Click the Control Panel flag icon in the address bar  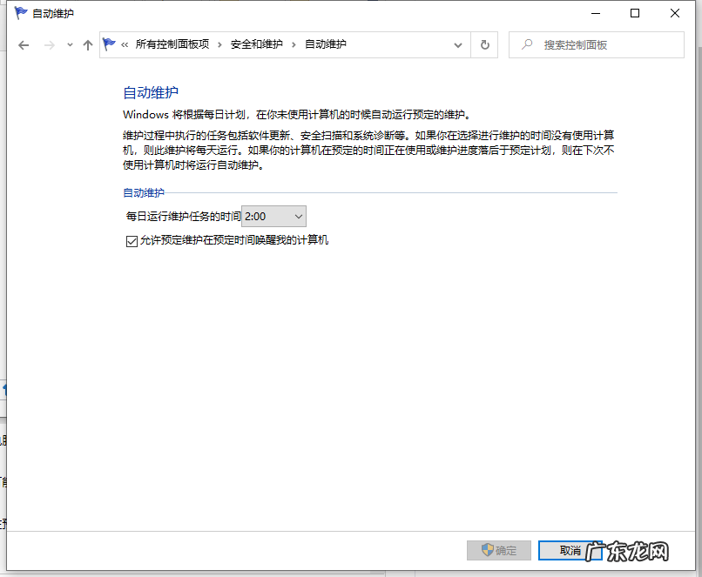(x=108, y=44)
